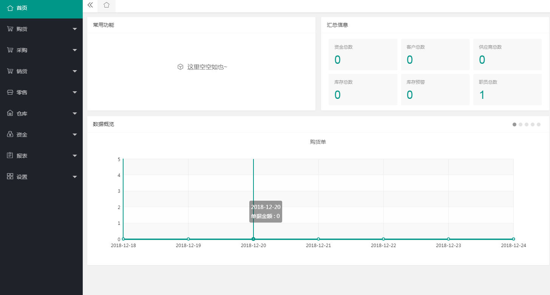The height and width of the screenshot is (295, 550).
Task: Select the first pagination dot in 数据概览
Action: tap(514, 124)
